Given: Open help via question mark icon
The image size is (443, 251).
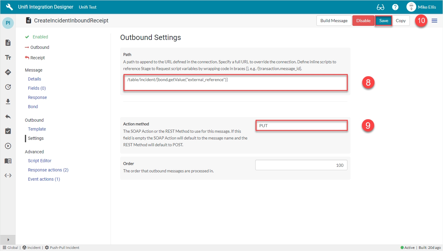Looking at the screenshot, I should click(x=395, y=7).
